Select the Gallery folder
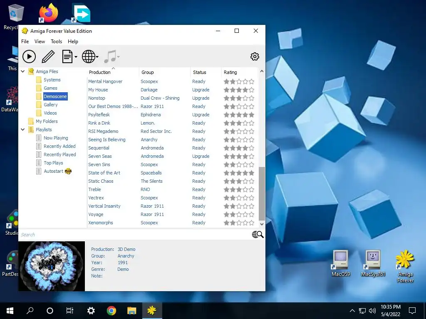426x319 pixels. point(50,105)
